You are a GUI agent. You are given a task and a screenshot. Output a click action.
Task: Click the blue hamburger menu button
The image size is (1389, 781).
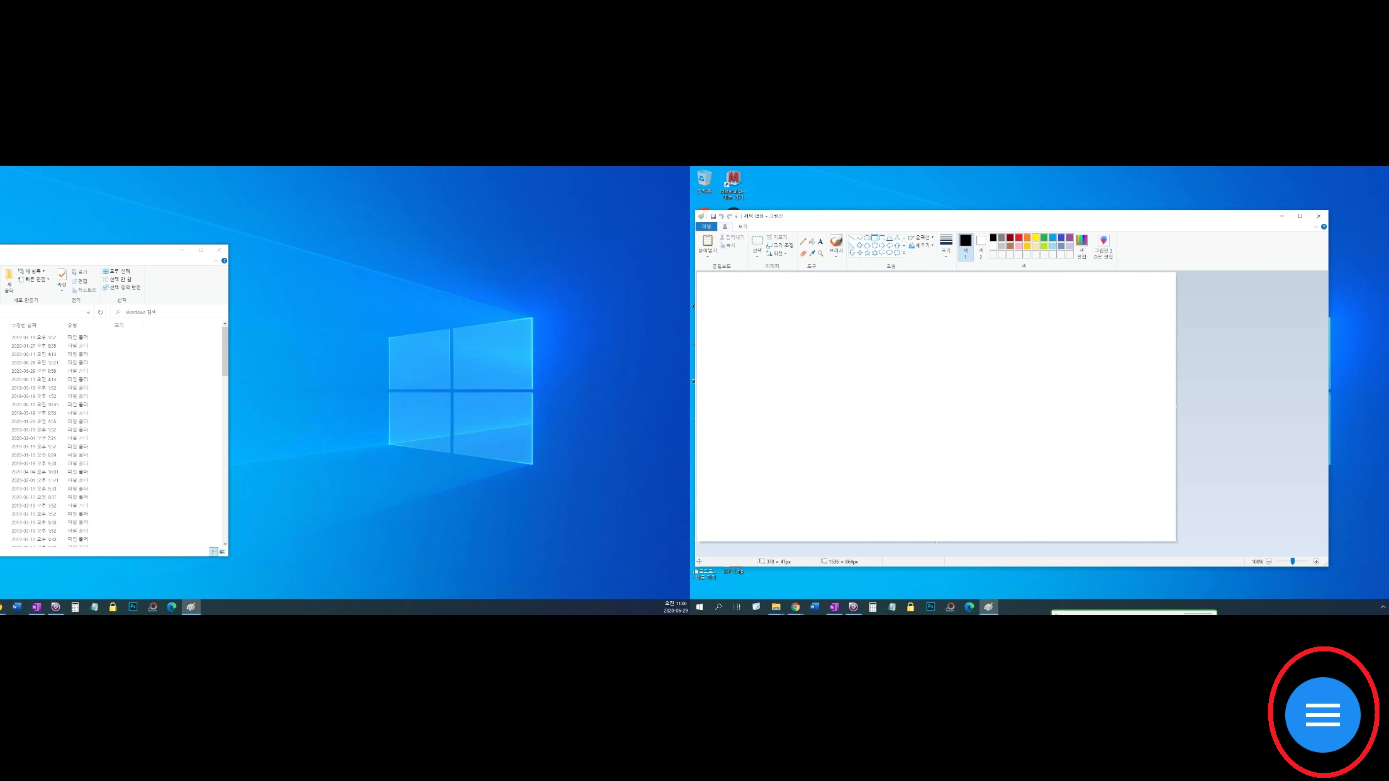point(1322,715)
